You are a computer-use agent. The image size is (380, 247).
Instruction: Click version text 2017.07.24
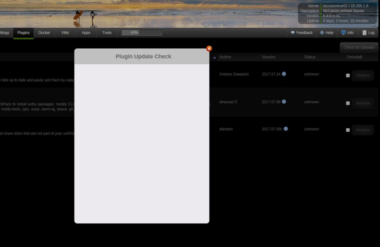pyautogui.click(x=271, y=74)
